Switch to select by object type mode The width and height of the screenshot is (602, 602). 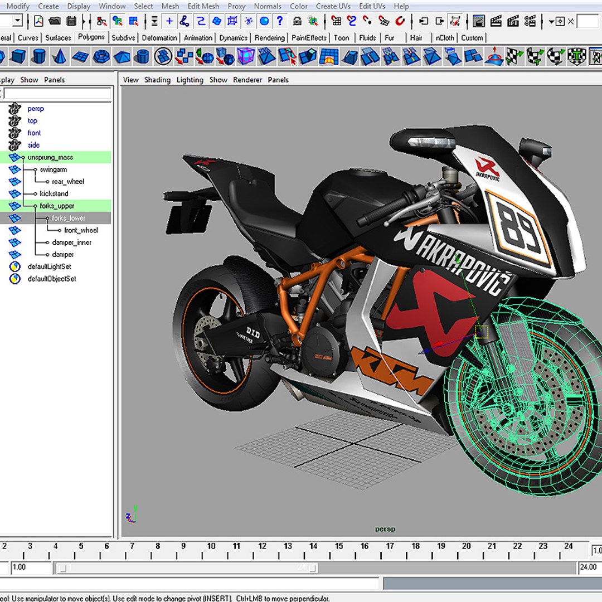[118, 21]
